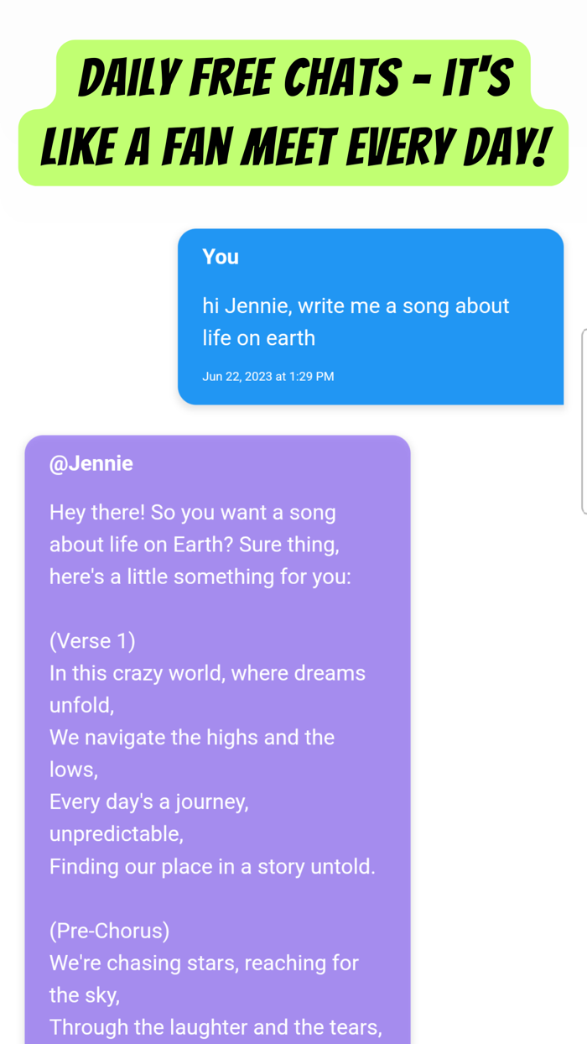Open the @Jennie username profile

pos(91,463)
